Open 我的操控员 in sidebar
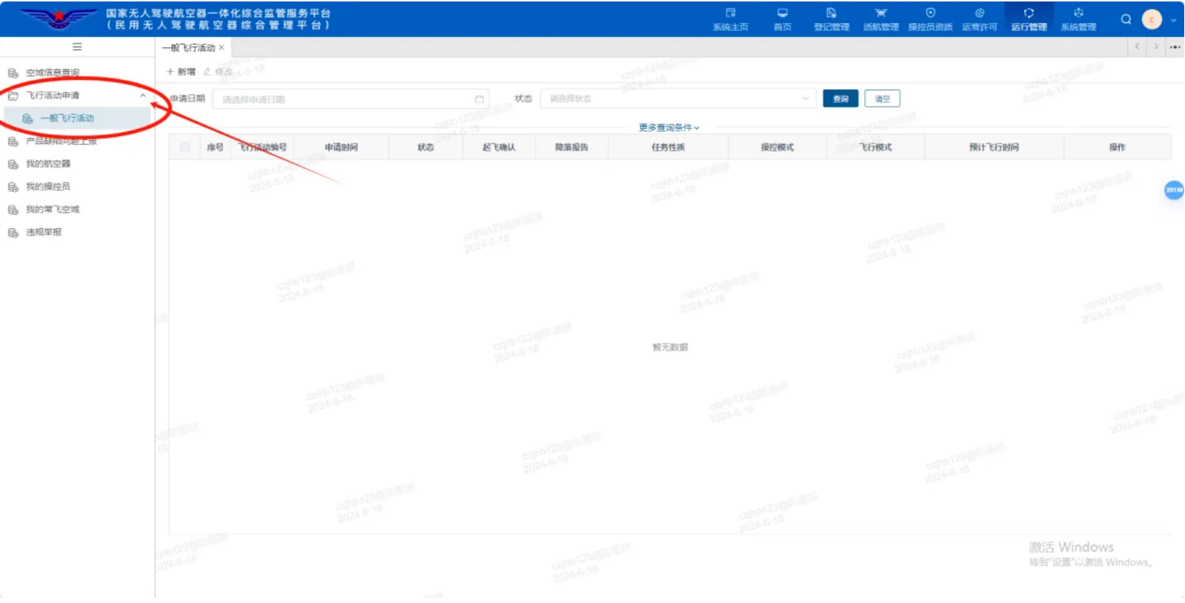The width and height of the screenshot is (1185, 603). click(x=48, y=187)
